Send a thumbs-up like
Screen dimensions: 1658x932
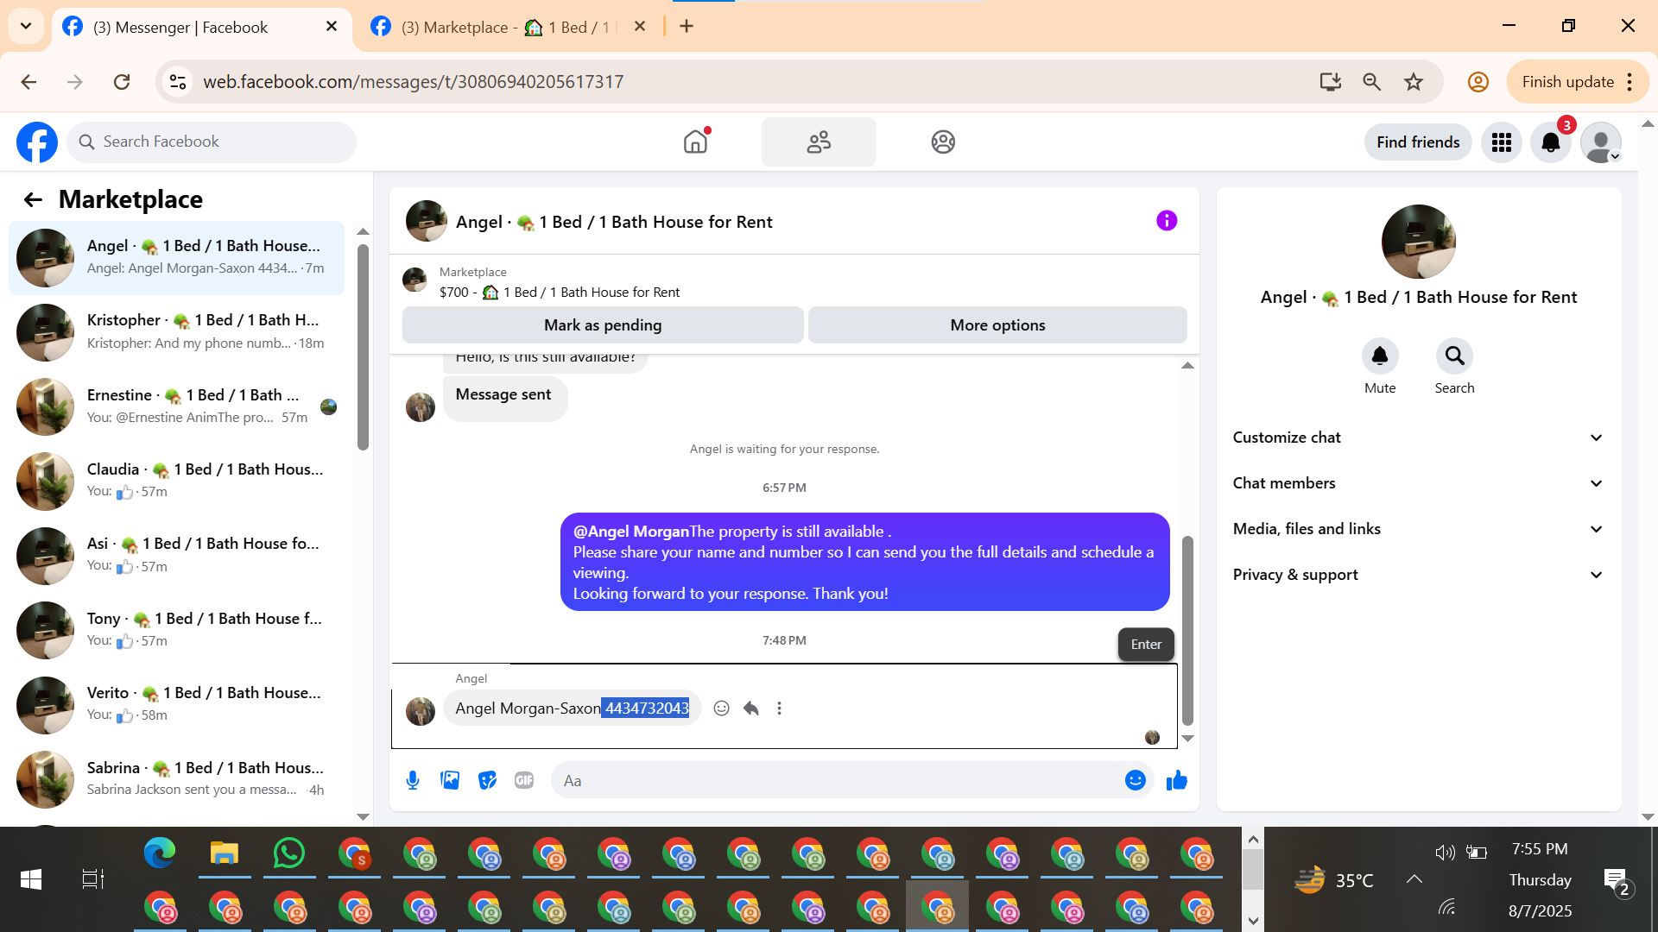point(1177,780)
